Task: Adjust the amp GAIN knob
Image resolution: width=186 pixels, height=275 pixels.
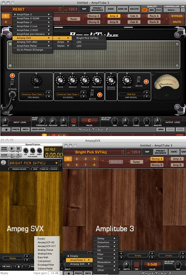Action: [x=36, y=80]
